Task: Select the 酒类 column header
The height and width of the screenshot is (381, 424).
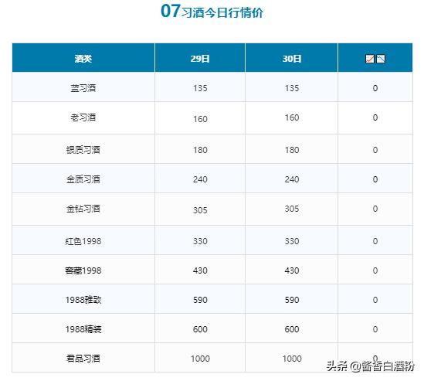Action: (x=83, y=59)
